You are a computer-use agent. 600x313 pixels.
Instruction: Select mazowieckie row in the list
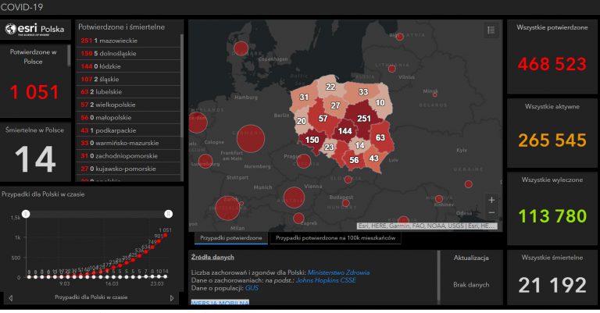128,41
